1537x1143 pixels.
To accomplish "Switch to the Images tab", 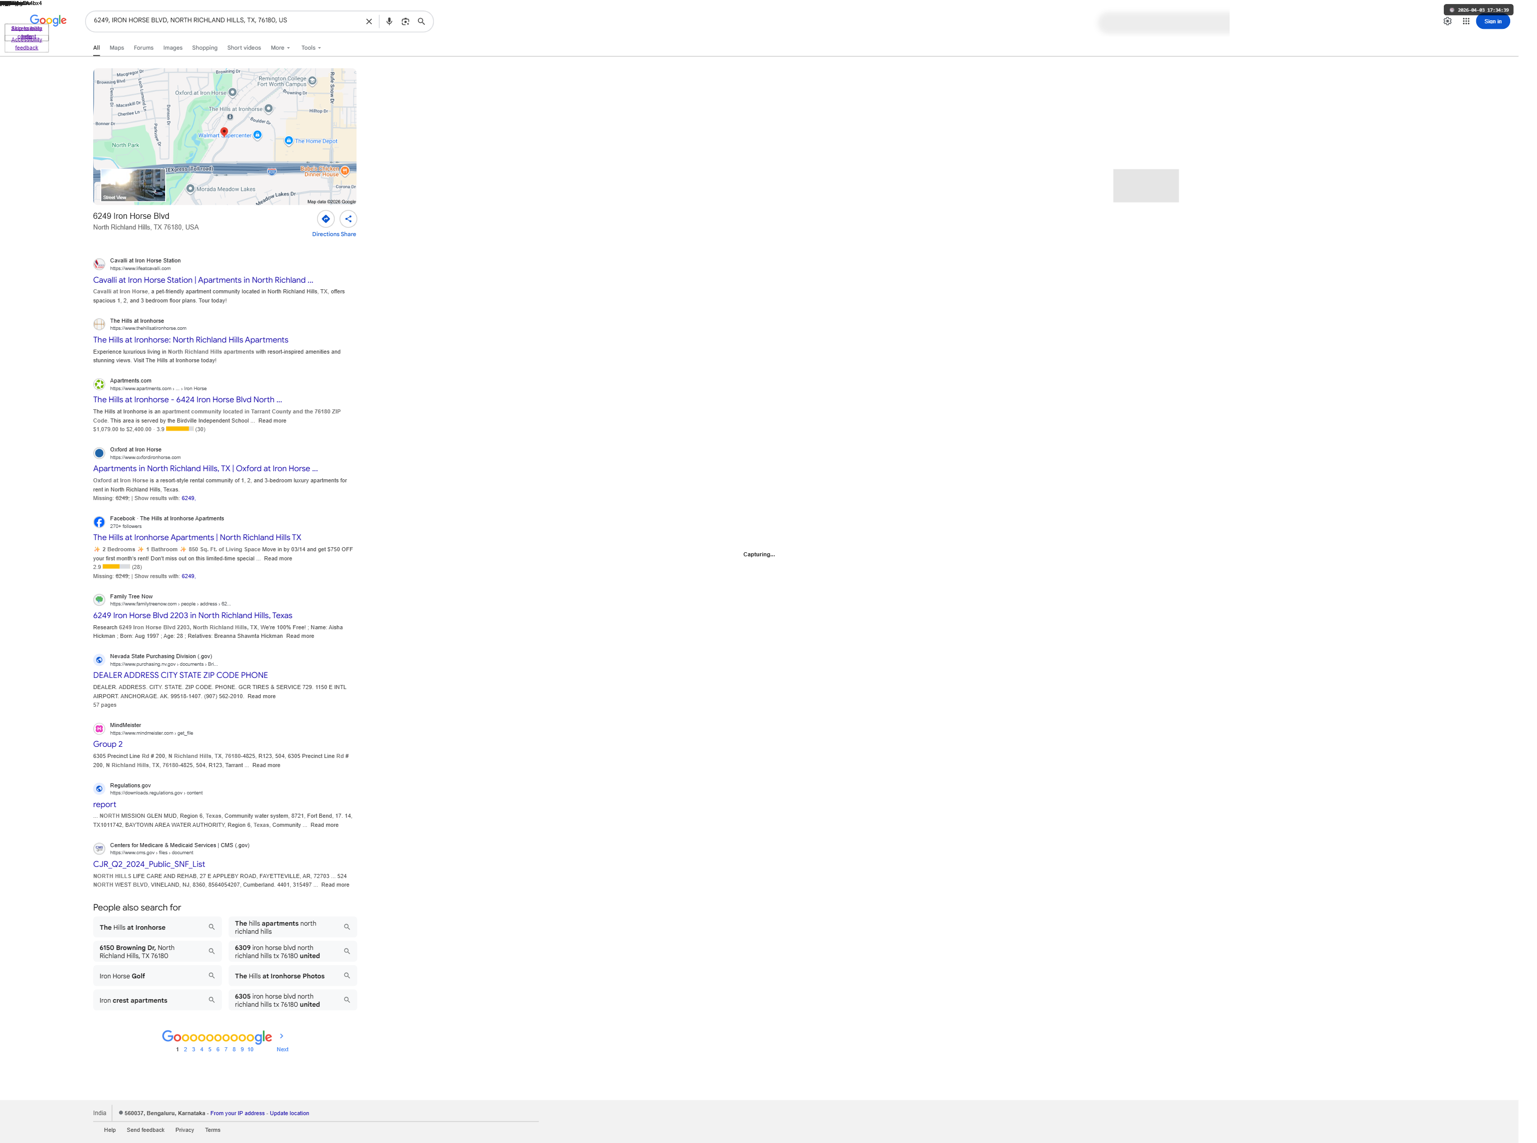I will [173, 48].
